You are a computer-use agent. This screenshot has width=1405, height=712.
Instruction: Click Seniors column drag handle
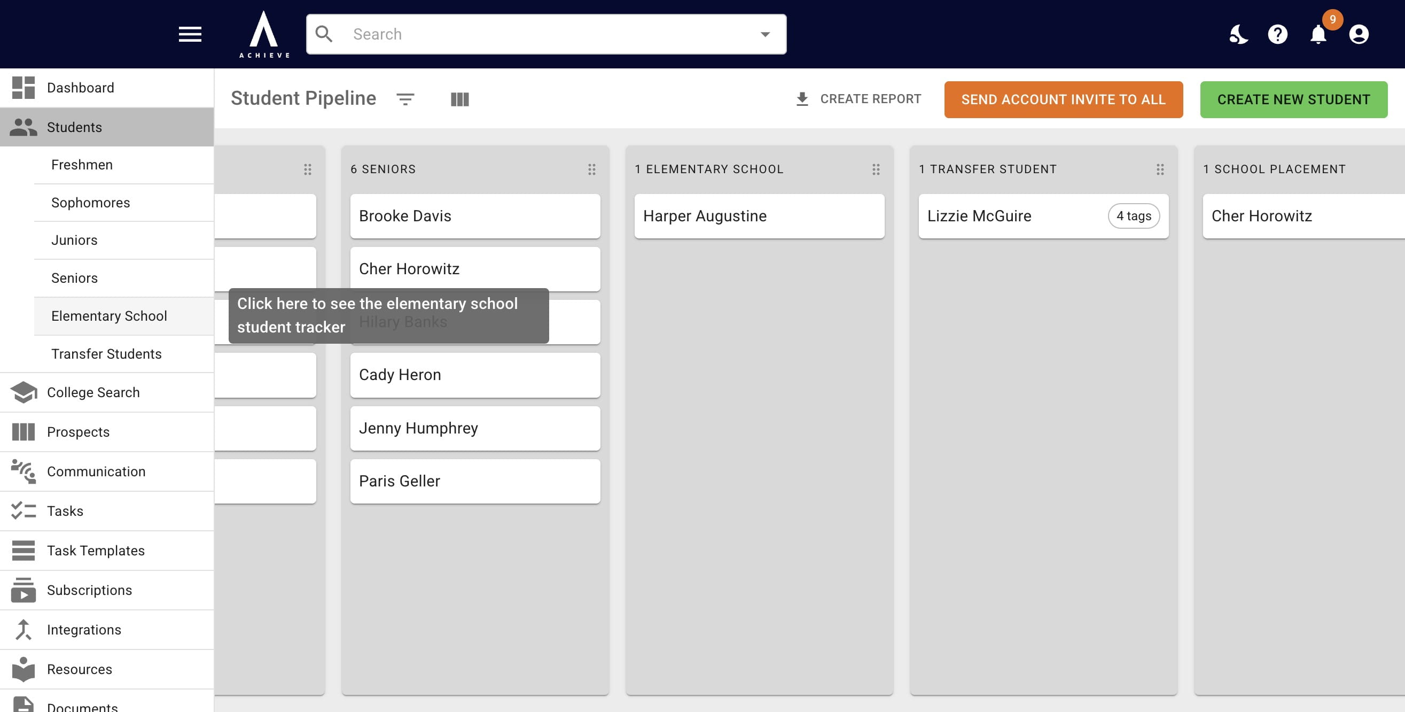[592, 169]
